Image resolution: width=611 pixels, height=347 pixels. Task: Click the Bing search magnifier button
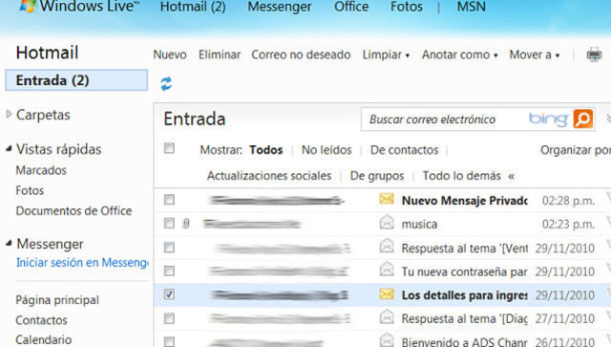coord(583,119)
